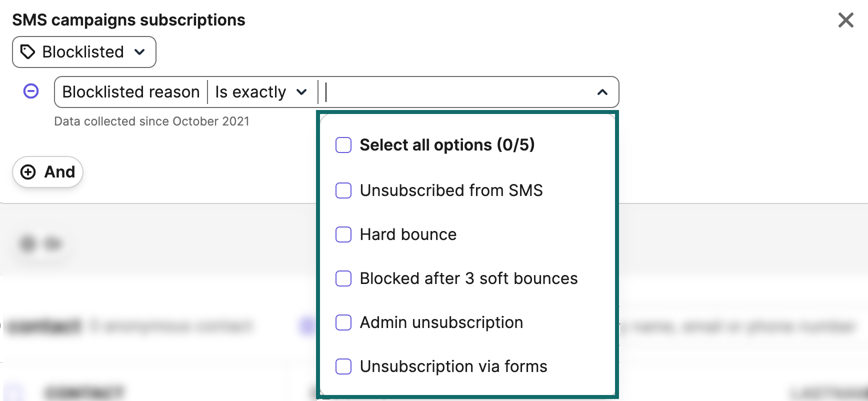Select the Admin unsubscription checkbox
The image size is (868, 401).
pyautogui.click(x=343, y=322)
